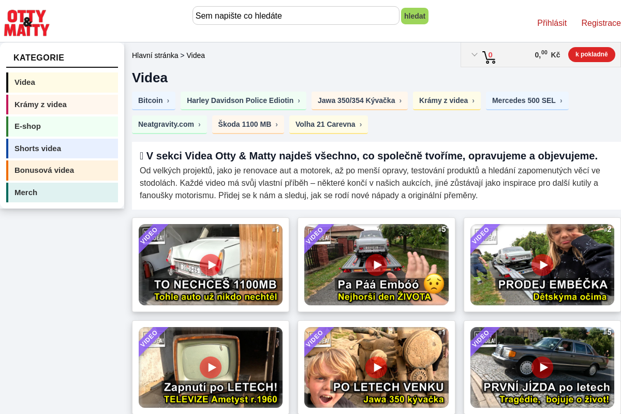Open the E-shop category

click(62, 126)
